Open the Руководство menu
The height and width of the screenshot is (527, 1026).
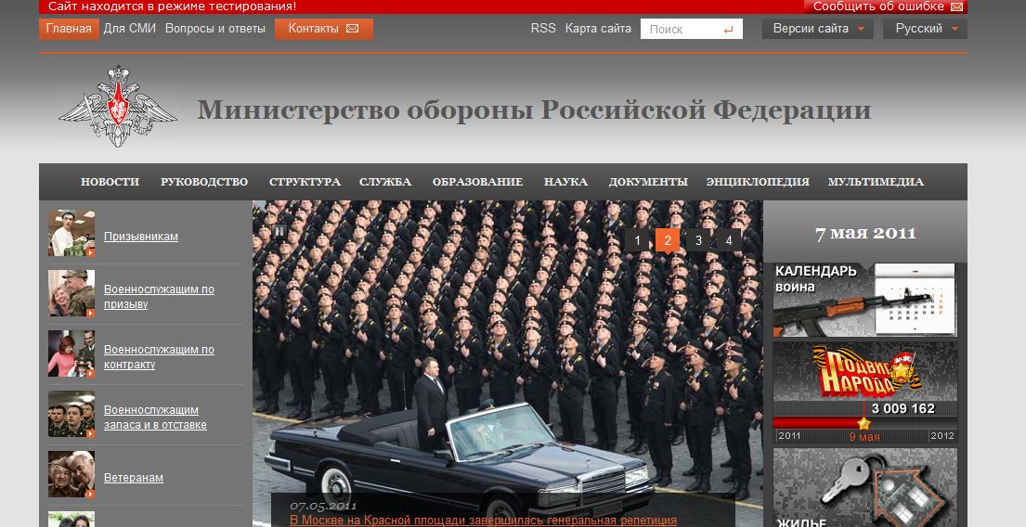204,182
